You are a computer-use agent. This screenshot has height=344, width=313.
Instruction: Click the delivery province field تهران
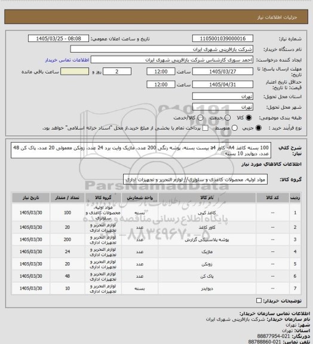[x=223, y=96]
